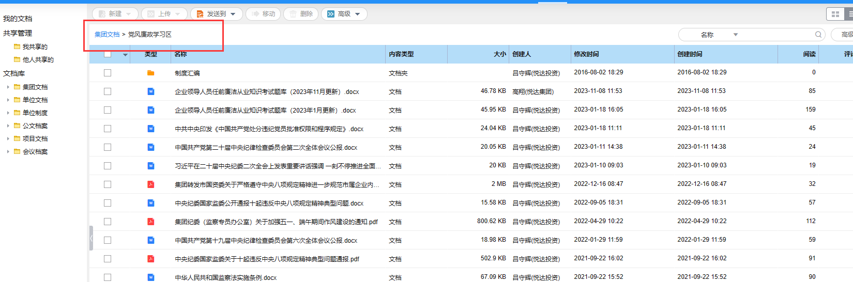This screenshot has width=853, height=282.
Task: Click the 删除 trash button
Action: [x=301, y=14]
